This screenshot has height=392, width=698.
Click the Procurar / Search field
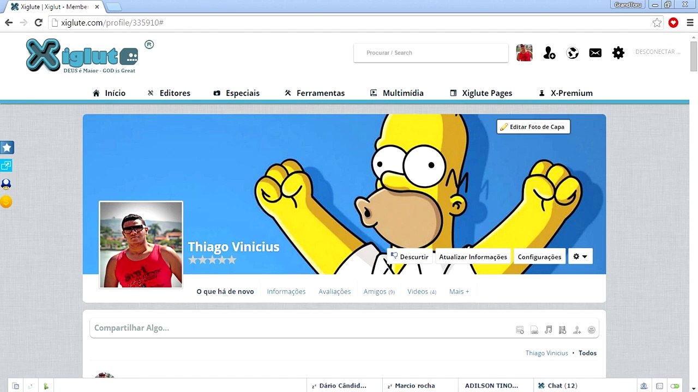tap(431, 53)
